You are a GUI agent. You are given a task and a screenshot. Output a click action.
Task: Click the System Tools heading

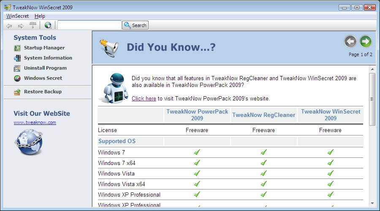pos(35,38)
